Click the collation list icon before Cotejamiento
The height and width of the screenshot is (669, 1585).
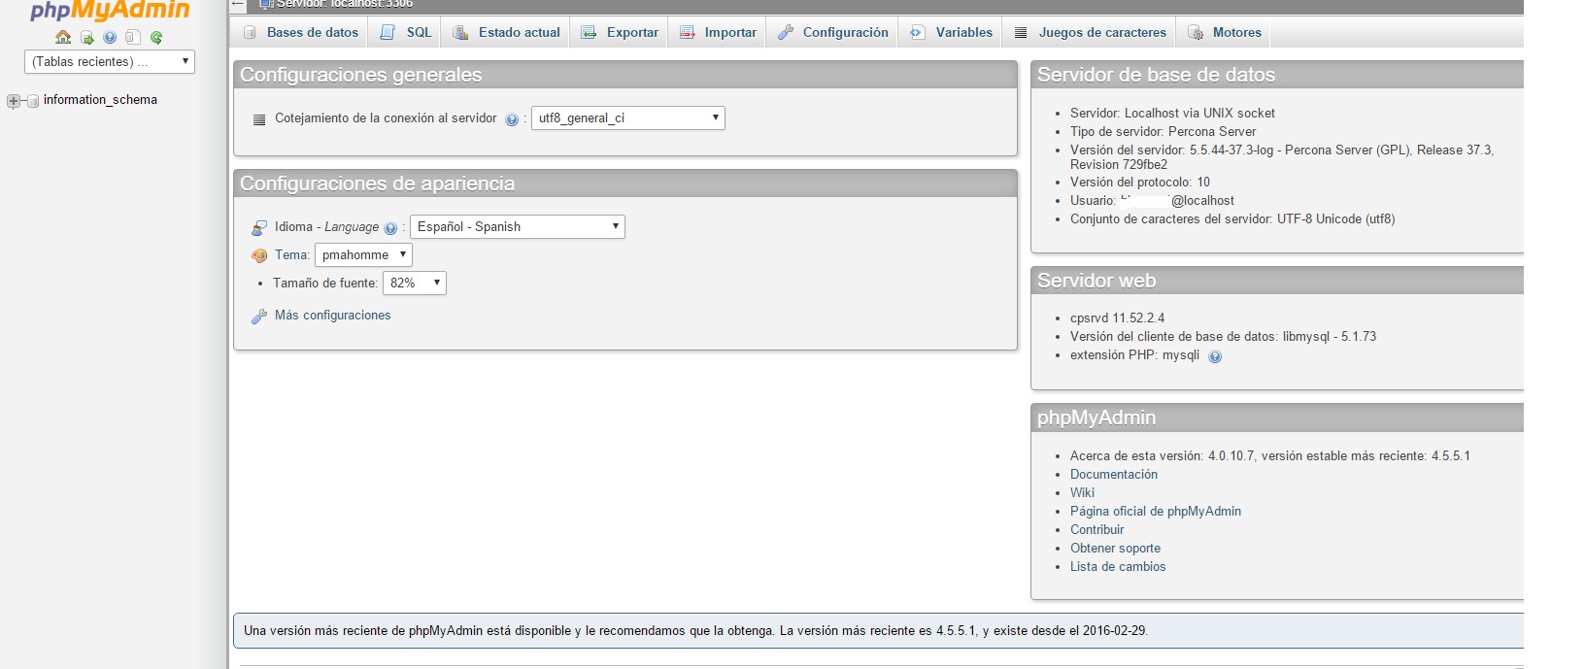coord(259,119)
